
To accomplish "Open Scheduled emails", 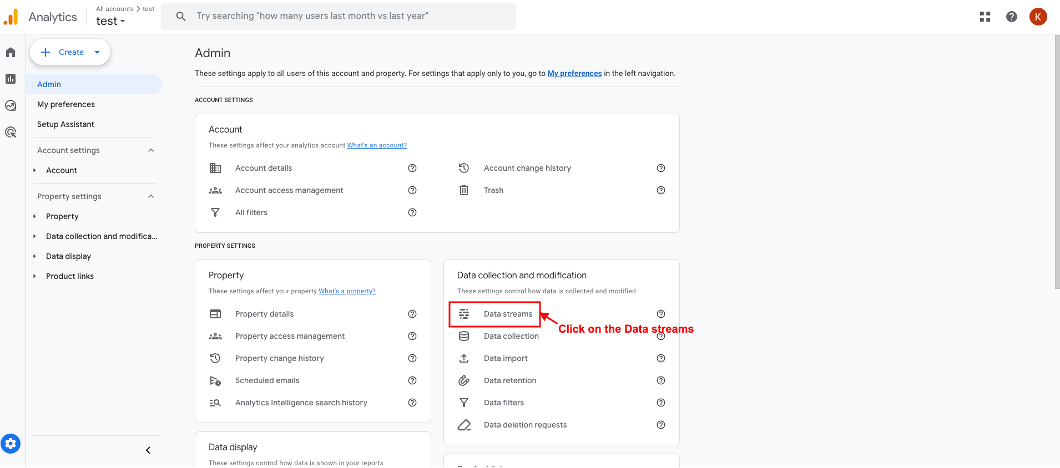I will [x=267, y=380].
